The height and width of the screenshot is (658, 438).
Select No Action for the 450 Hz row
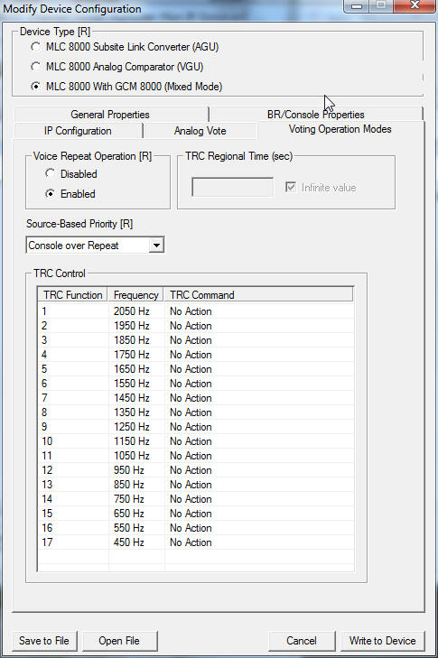pos(191,542)
